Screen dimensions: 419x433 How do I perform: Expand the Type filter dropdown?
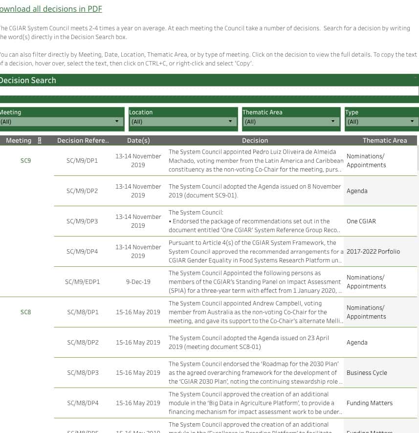click(381, 122)
